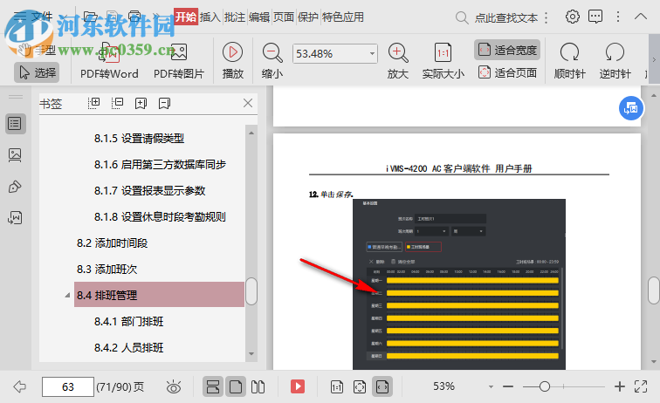Select bookmark 8.4.1 部门排班
This screenshot has height=403, width=660.
point(129,321)
